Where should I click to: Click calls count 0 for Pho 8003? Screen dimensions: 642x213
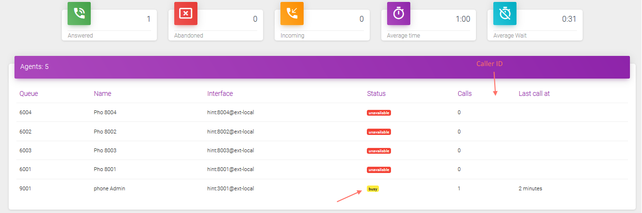coord(459,150)
